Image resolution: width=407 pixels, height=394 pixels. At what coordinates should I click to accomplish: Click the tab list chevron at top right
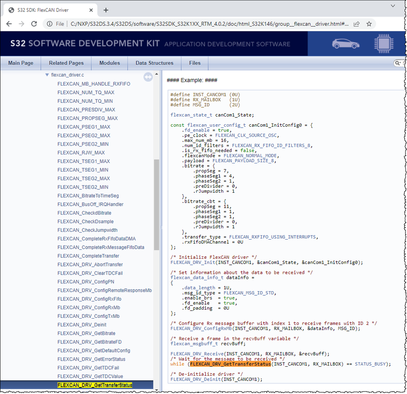(393, 6)
